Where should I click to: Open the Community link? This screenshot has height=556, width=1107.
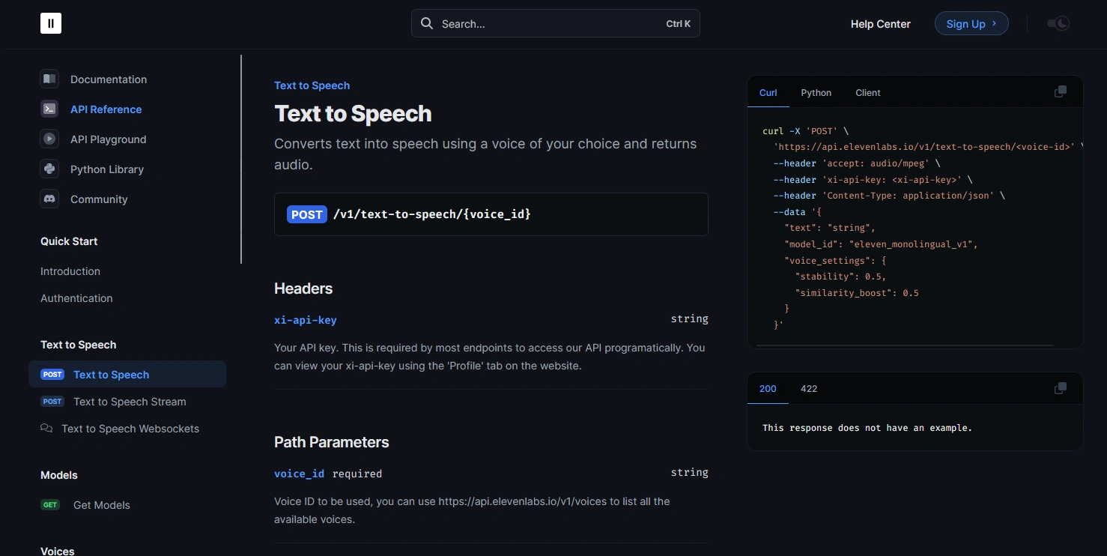[99, 199]
